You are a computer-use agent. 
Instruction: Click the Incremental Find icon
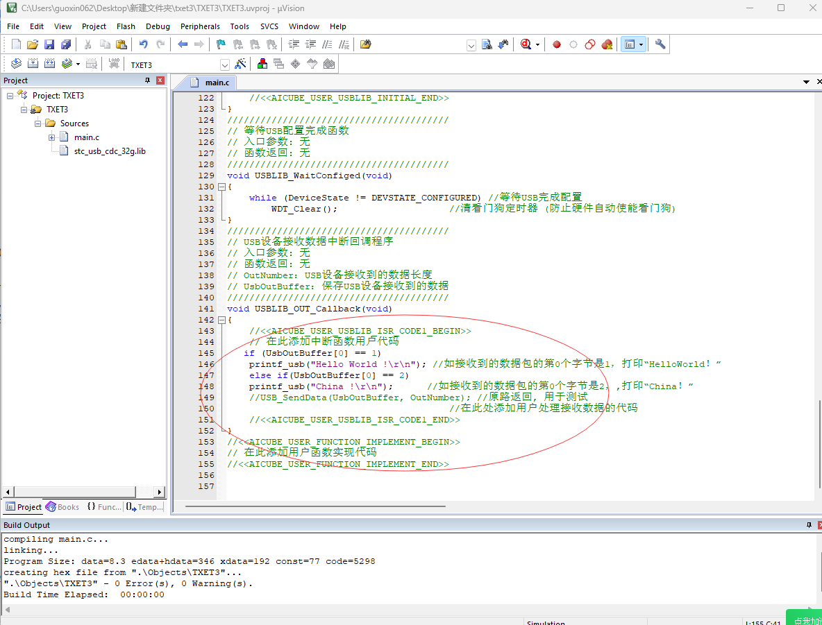(x=503, y=44)
